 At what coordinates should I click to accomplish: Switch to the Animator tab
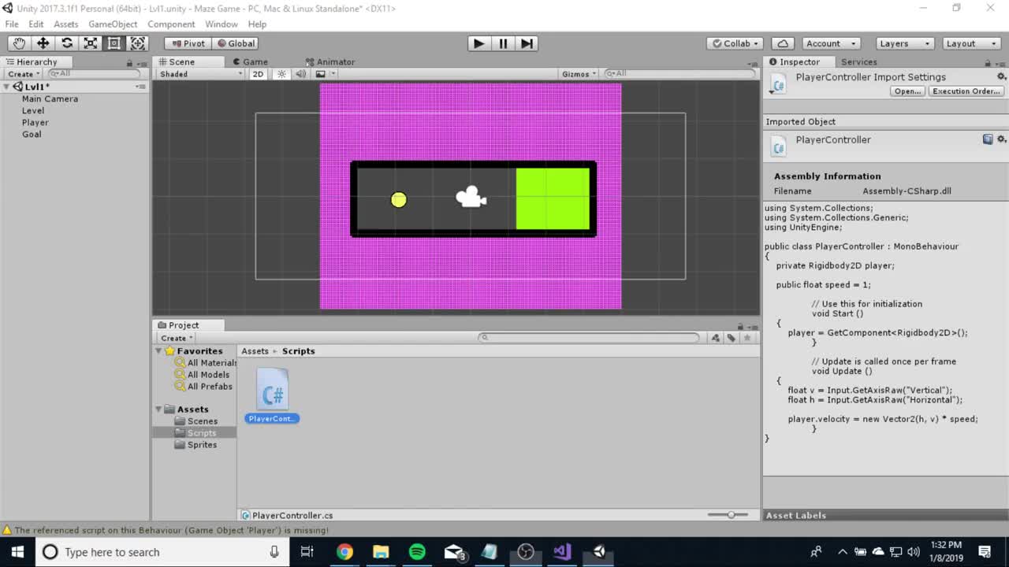pyautogui.click(x=330, y=61)
